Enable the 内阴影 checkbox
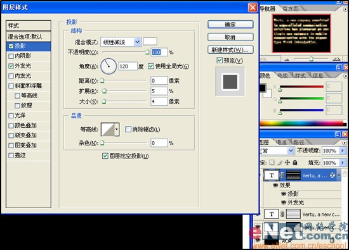The image size is (349, 250). (x=11, y=56)
